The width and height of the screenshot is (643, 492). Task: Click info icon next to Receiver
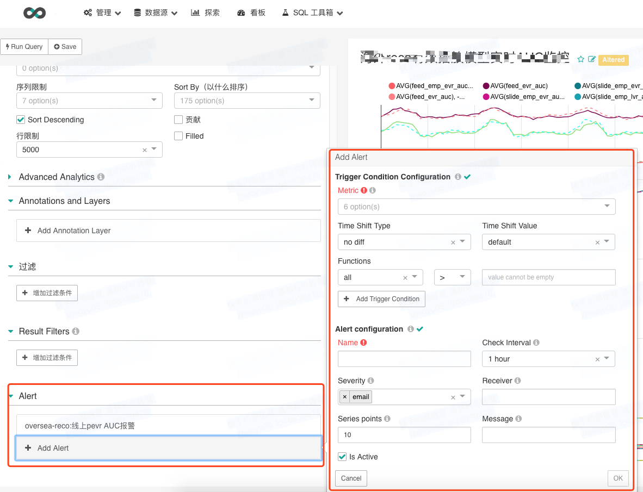pos(517,381)
